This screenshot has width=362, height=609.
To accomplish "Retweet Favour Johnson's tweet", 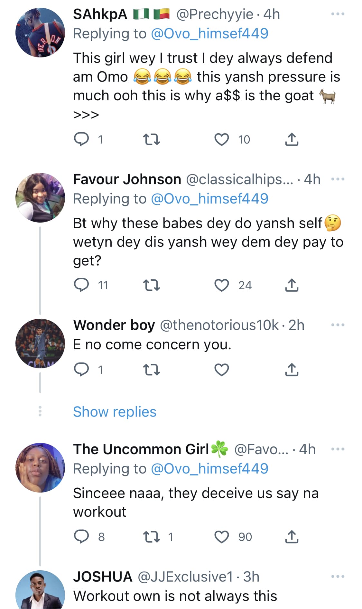I will (151, 285).
